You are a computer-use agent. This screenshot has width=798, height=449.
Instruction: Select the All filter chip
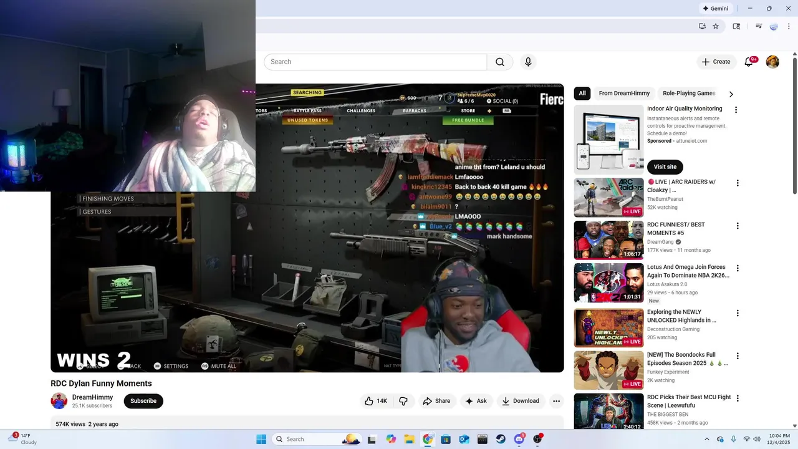click(582, 94)
